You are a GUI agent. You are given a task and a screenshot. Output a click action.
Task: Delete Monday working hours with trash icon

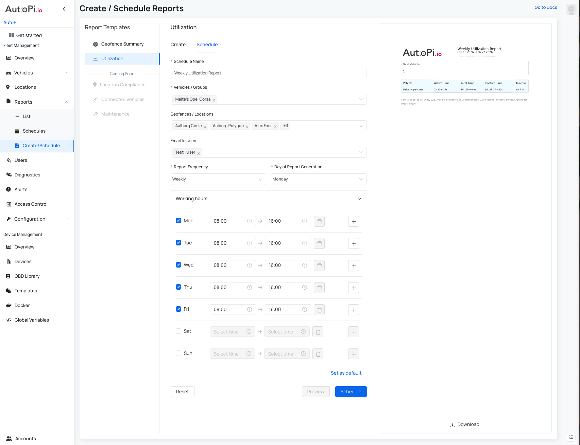tap(319, 221)
